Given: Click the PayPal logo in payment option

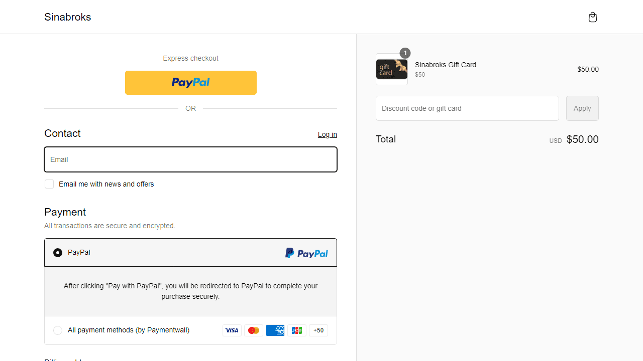Looking at the screenshot, I should (306, 253).
